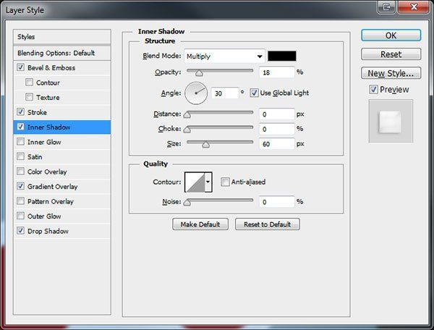
Task: Click the Noise slider handle
Action: pos(187,203)
